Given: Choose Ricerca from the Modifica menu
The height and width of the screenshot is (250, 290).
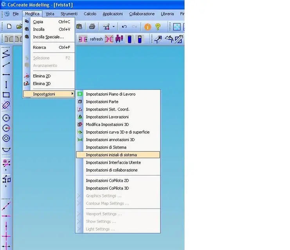Looking at the screenshot, I should (x=49, y=47).
